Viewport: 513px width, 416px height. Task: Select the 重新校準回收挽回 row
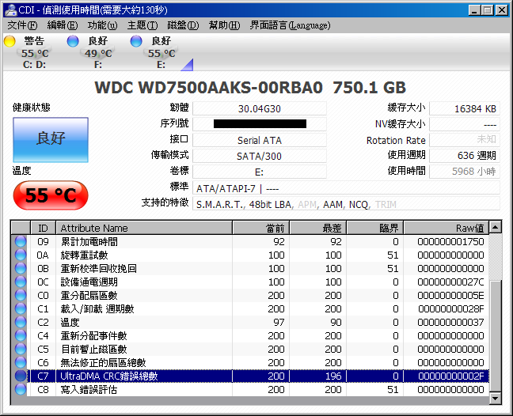pyautogui.click(x=250, y=268)
